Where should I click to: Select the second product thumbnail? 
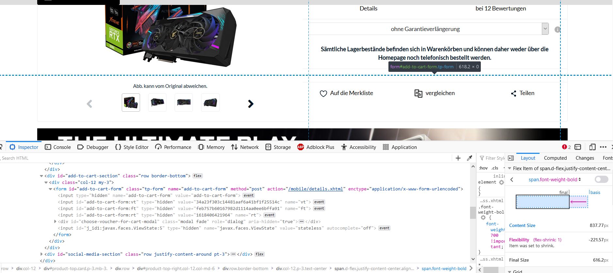pos(157,103)
